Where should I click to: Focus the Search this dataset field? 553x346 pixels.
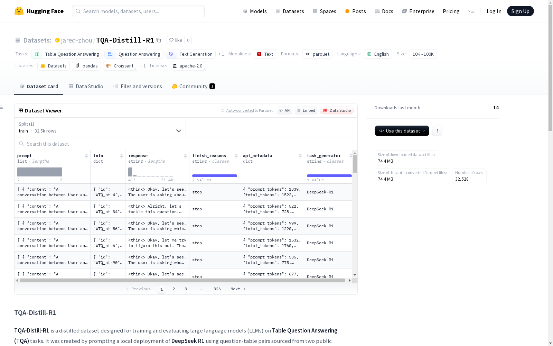click(186, 144)
